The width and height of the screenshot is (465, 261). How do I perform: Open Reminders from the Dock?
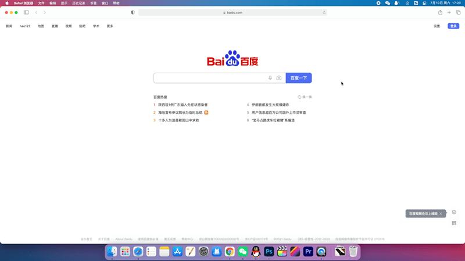pyautogui.click(x=151, y=252)
